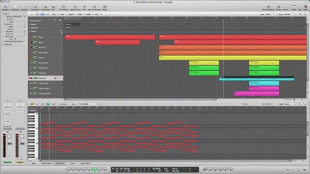Click Split by Playhead icon
The width and height of the screenshot is (310, 174).
pyautogui.click(x=94, y=8)
